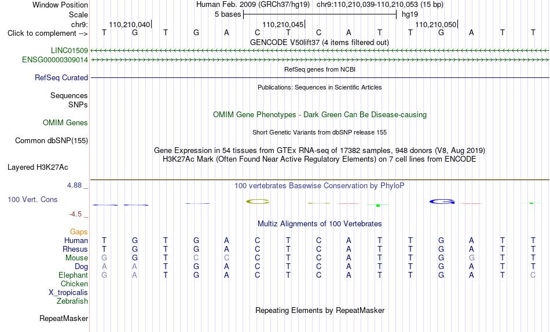Viewport: 550px width, 332px height.
Task: Open the Common dbSNP(155) track label
Action: tap(52, 141)
